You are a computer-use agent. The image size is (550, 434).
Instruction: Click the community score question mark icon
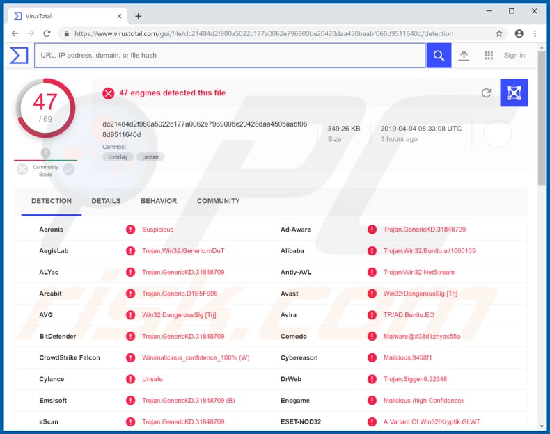(x=45, y=153)
